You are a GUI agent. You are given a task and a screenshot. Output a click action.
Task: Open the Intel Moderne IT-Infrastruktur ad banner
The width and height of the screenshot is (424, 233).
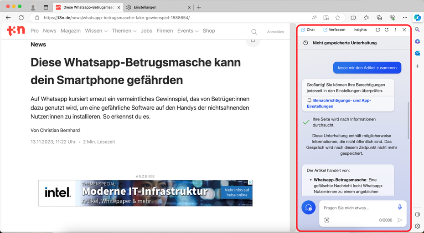coord(145,193)
